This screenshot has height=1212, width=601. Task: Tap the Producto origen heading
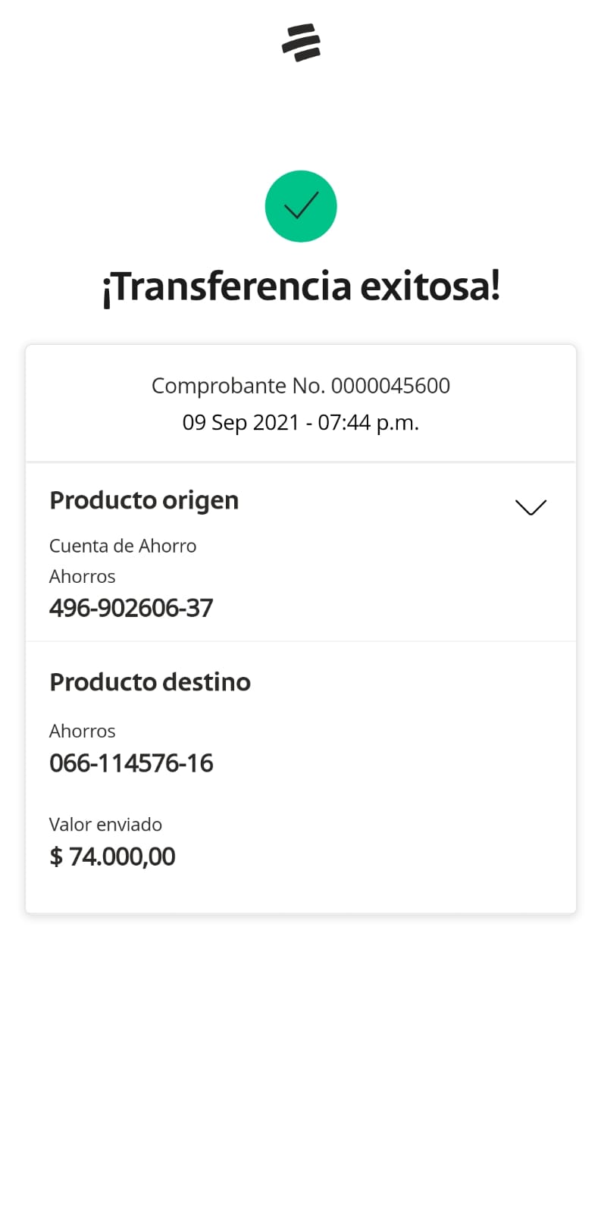[x=144, y=500]
